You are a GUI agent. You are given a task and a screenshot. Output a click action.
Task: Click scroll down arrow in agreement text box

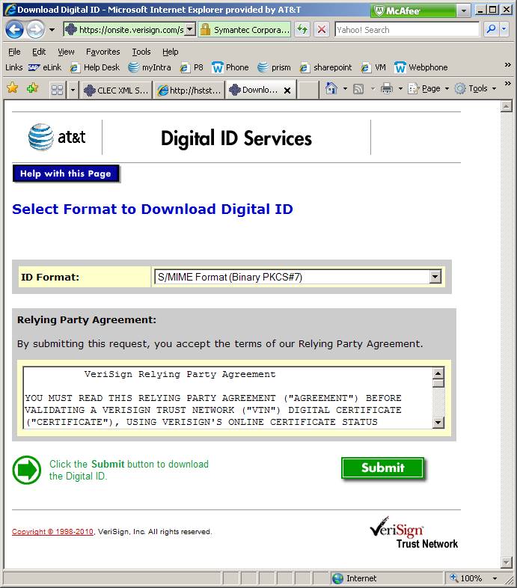pos(438,423)
